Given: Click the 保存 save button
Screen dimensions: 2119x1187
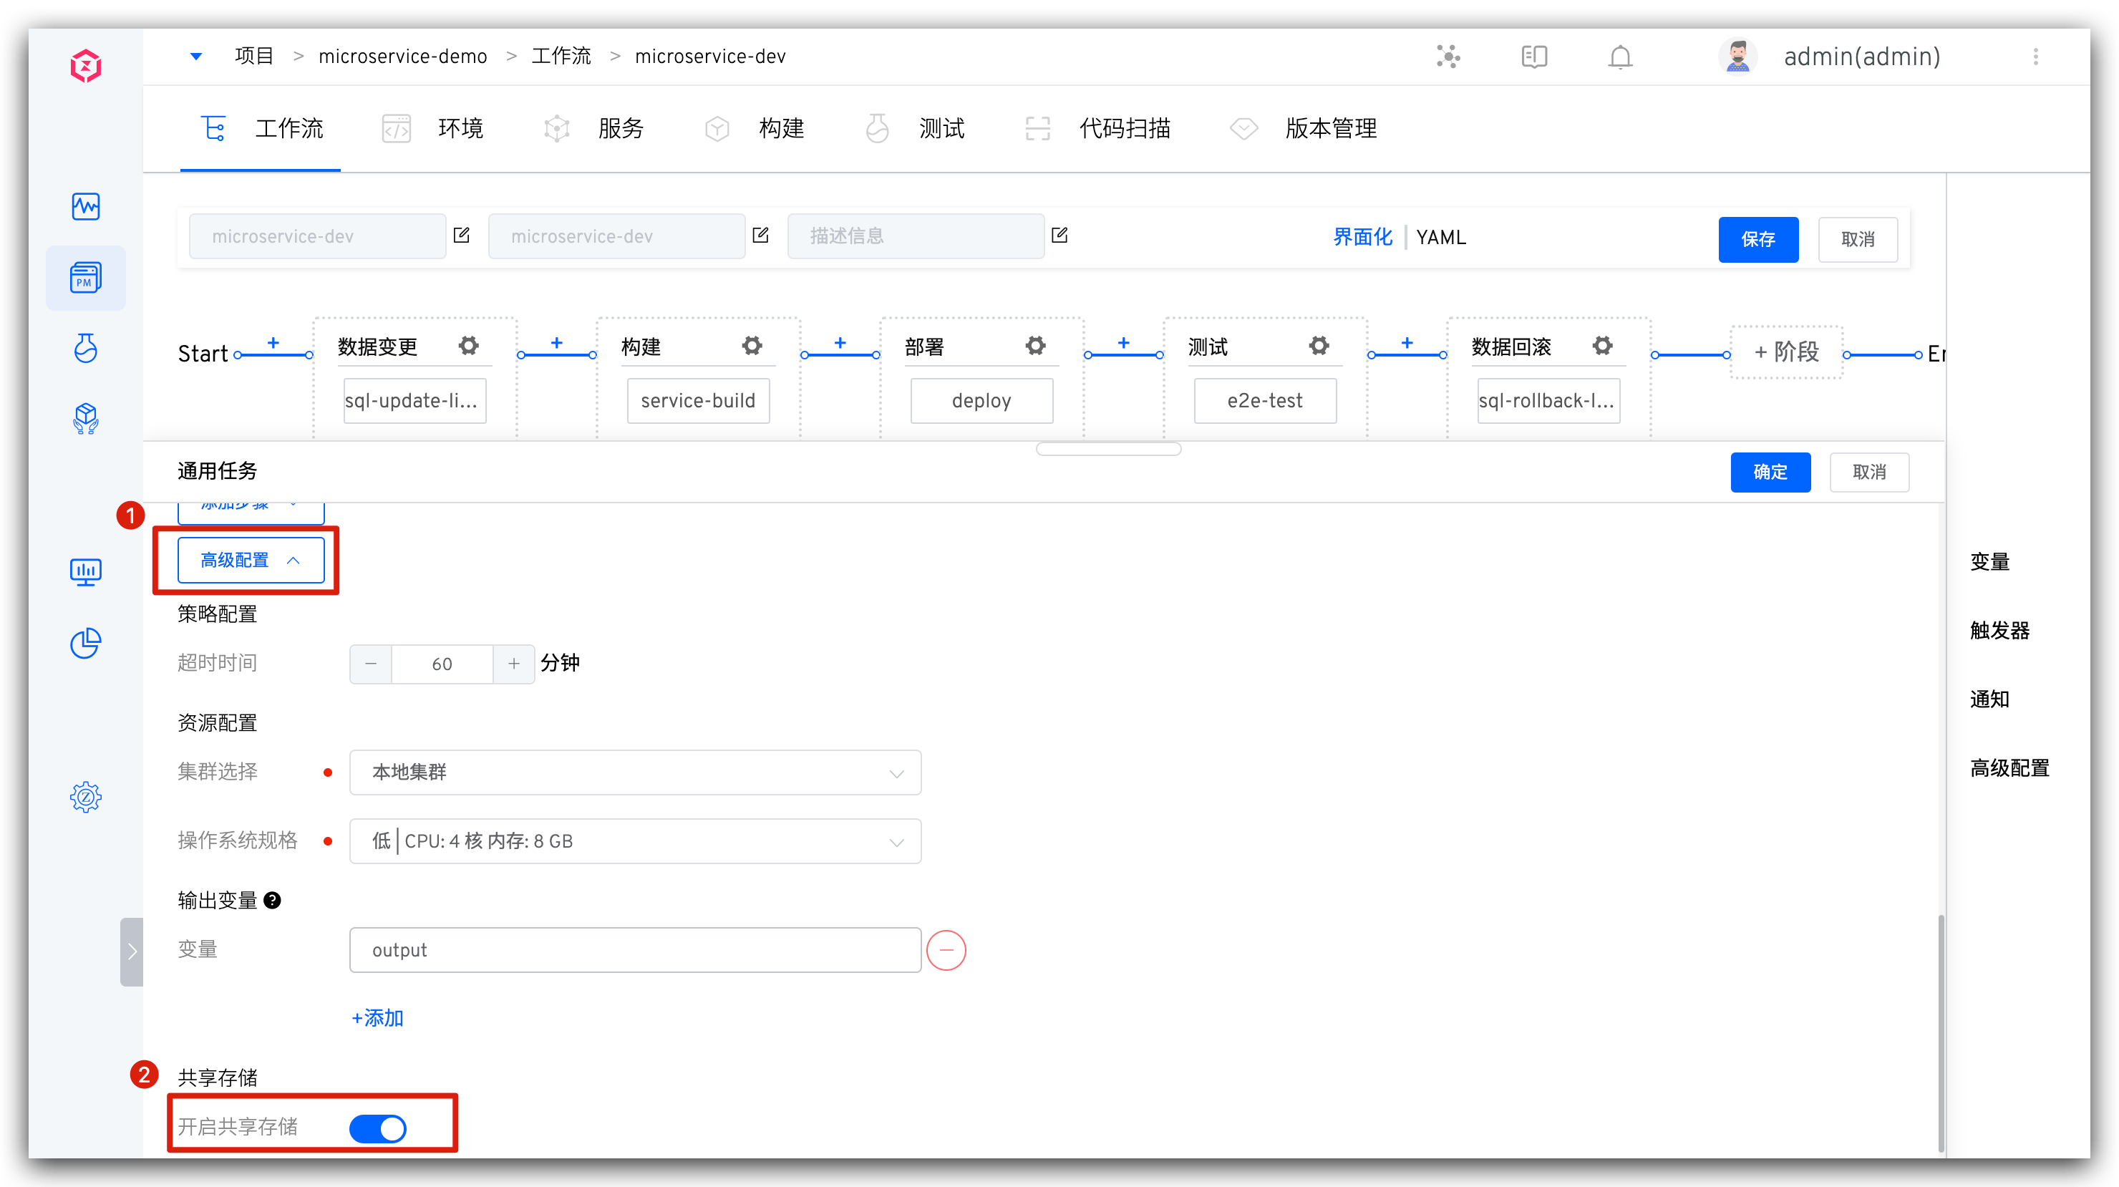Looking at the screenshot, I should point(1758,239).
